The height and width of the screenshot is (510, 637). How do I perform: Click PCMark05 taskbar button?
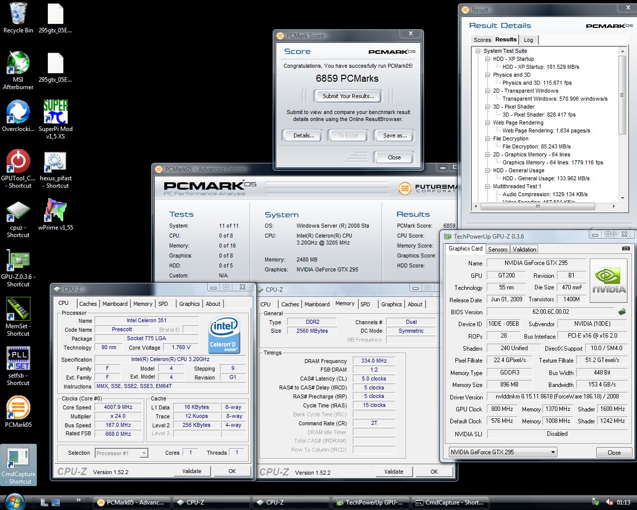click(x=132, y=503)
